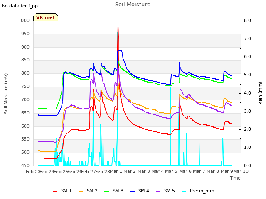Toggle Precip_mm legend entry
Image resolution: width=266 pixels, height=199 pixels.
(198, 191)
